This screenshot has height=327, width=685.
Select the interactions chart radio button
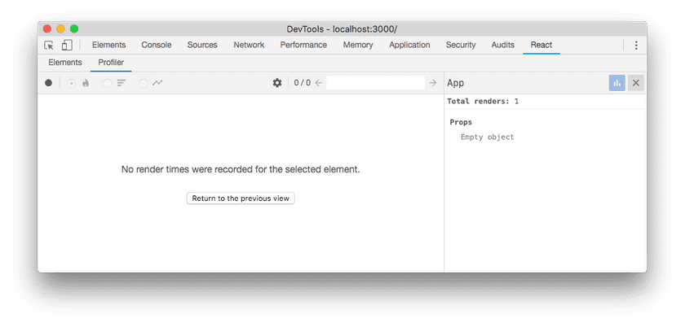143,83
